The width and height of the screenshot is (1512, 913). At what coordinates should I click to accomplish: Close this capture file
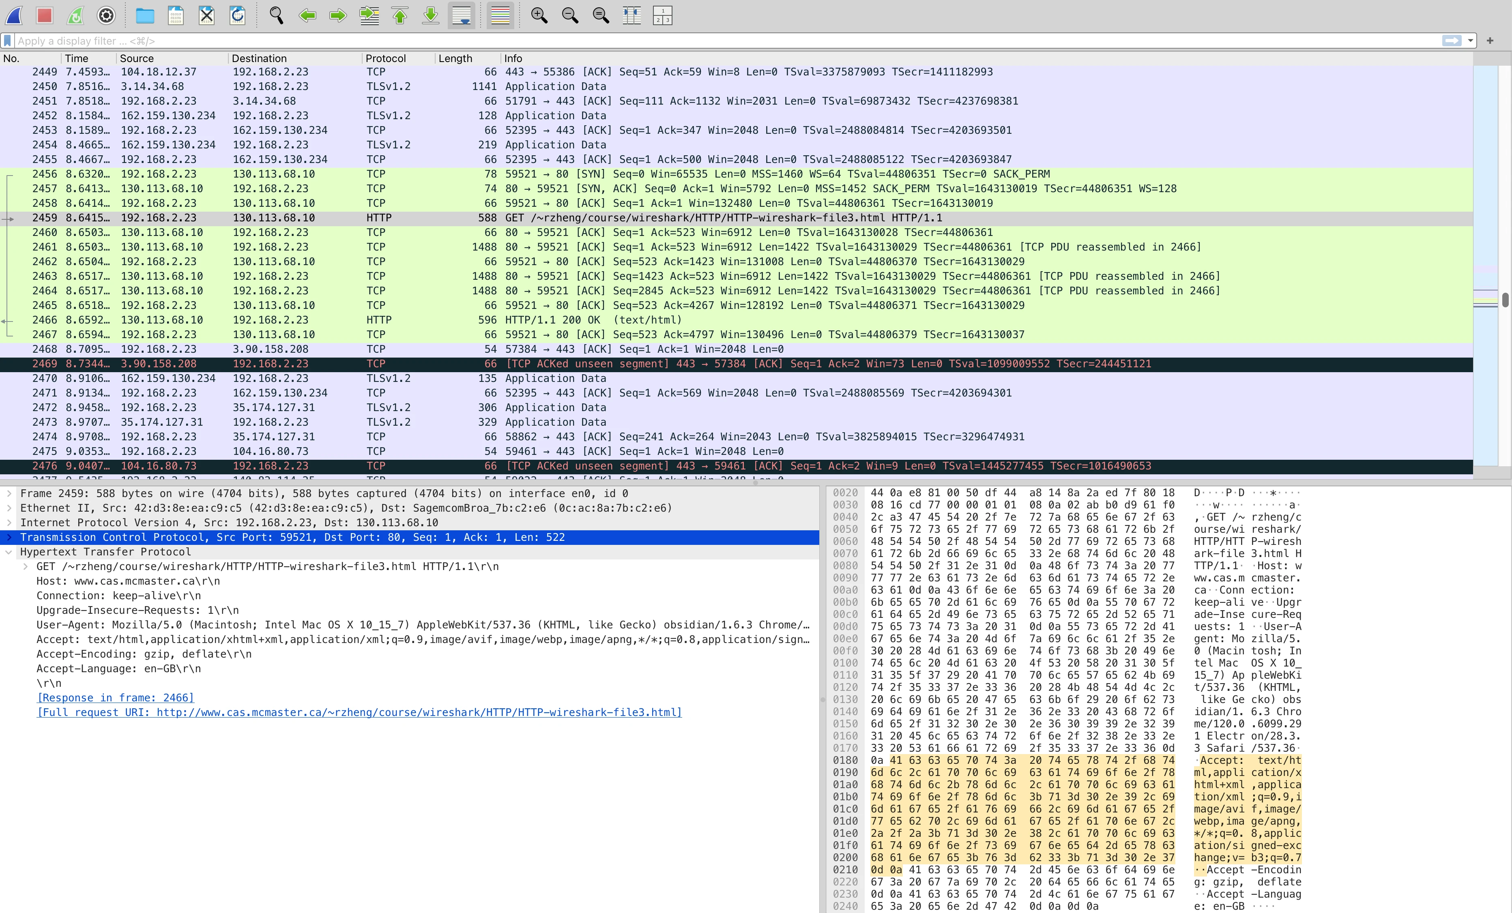click(x=207, y=15)
